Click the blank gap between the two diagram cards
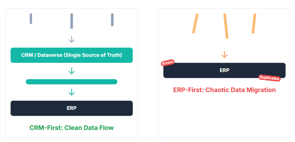 click(148, 72)
